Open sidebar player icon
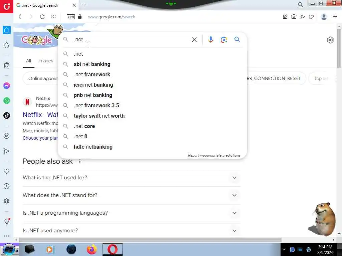The width and height of the screenshot is (342, 256). tap(7, 136)
